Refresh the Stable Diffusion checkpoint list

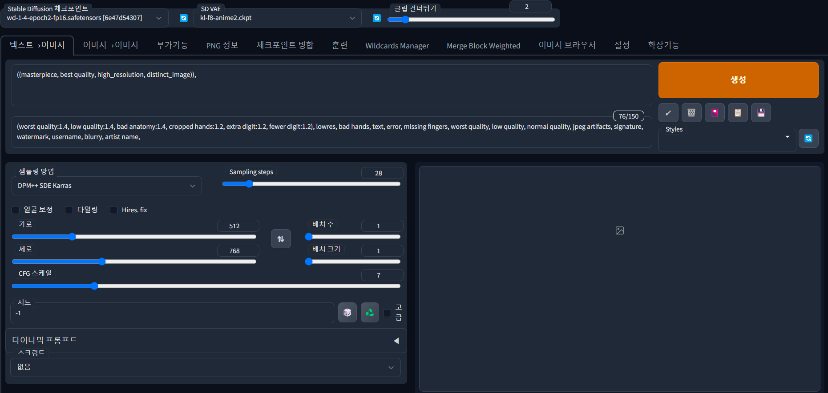point(183,18)
